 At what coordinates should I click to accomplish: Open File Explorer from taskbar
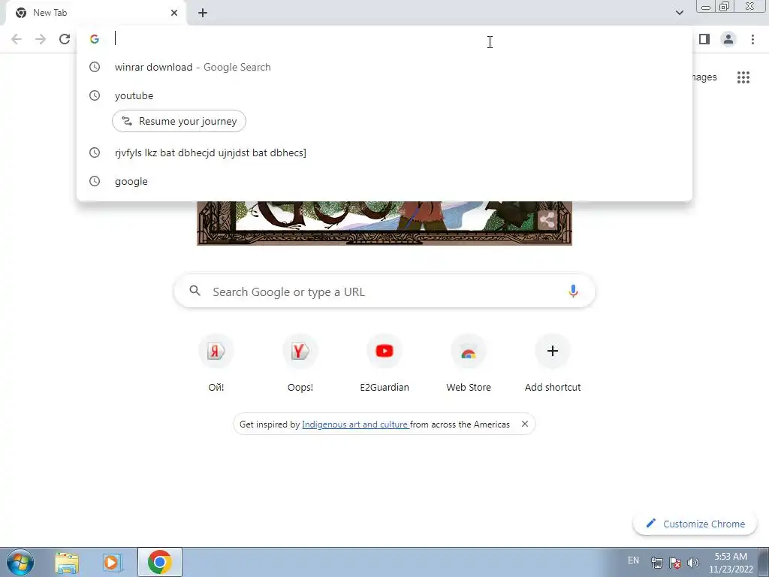tap(67, 562)
